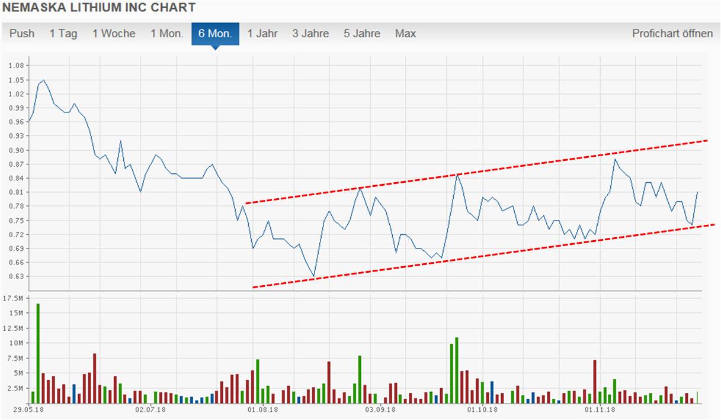Open the Profichart via Profichart öffnen
This screenshot has height=420, width=721.
672,34
